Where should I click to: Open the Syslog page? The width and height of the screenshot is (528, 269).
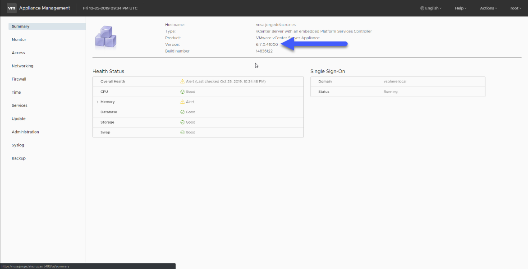(18, 145)
